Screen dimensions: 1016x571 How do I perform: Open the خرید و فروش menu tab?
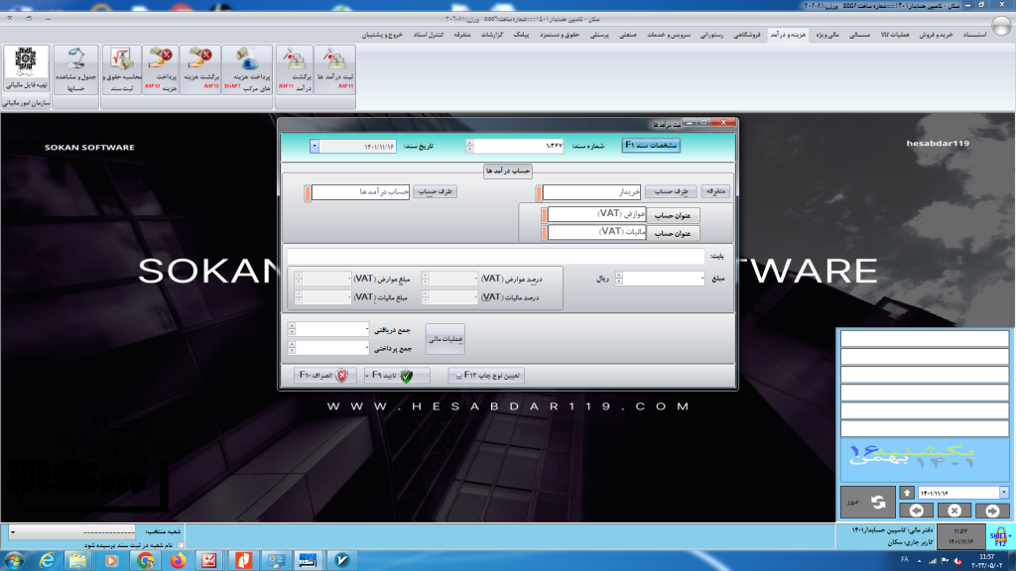pos(936,35)
